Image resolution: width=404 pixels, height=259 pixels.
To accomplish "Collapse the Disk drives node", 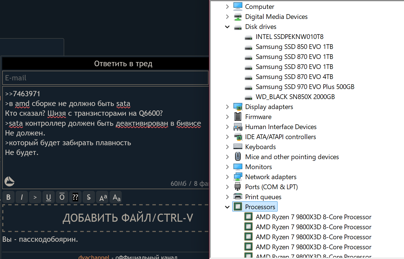I will coord(227,27).
